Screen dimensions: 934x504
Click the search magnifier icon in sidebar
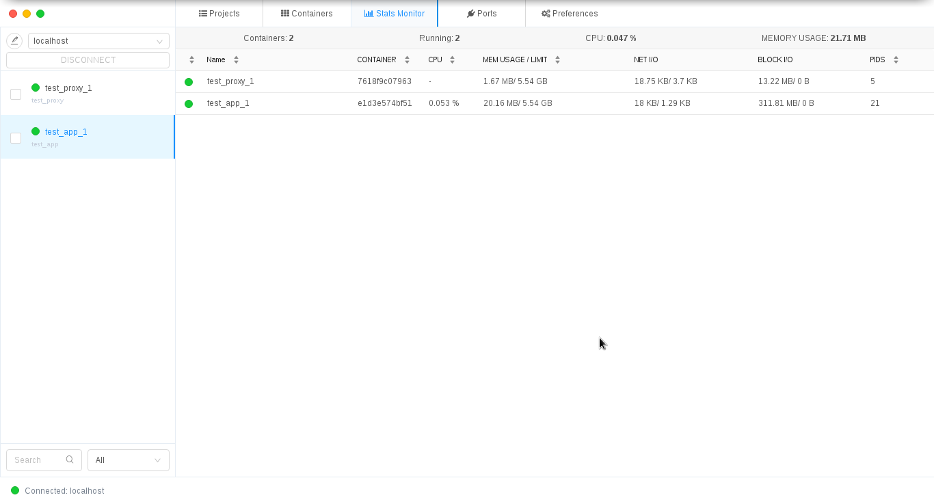point(70,460)
